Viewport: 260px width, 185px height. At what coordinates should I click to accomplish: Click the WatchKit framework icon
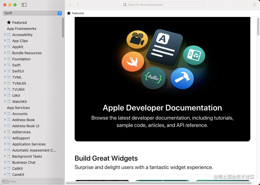click(9, 102)
